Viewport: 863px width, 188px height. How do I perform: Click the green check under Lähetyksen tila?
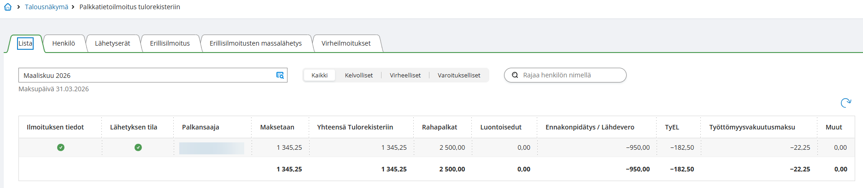(138, 147)
